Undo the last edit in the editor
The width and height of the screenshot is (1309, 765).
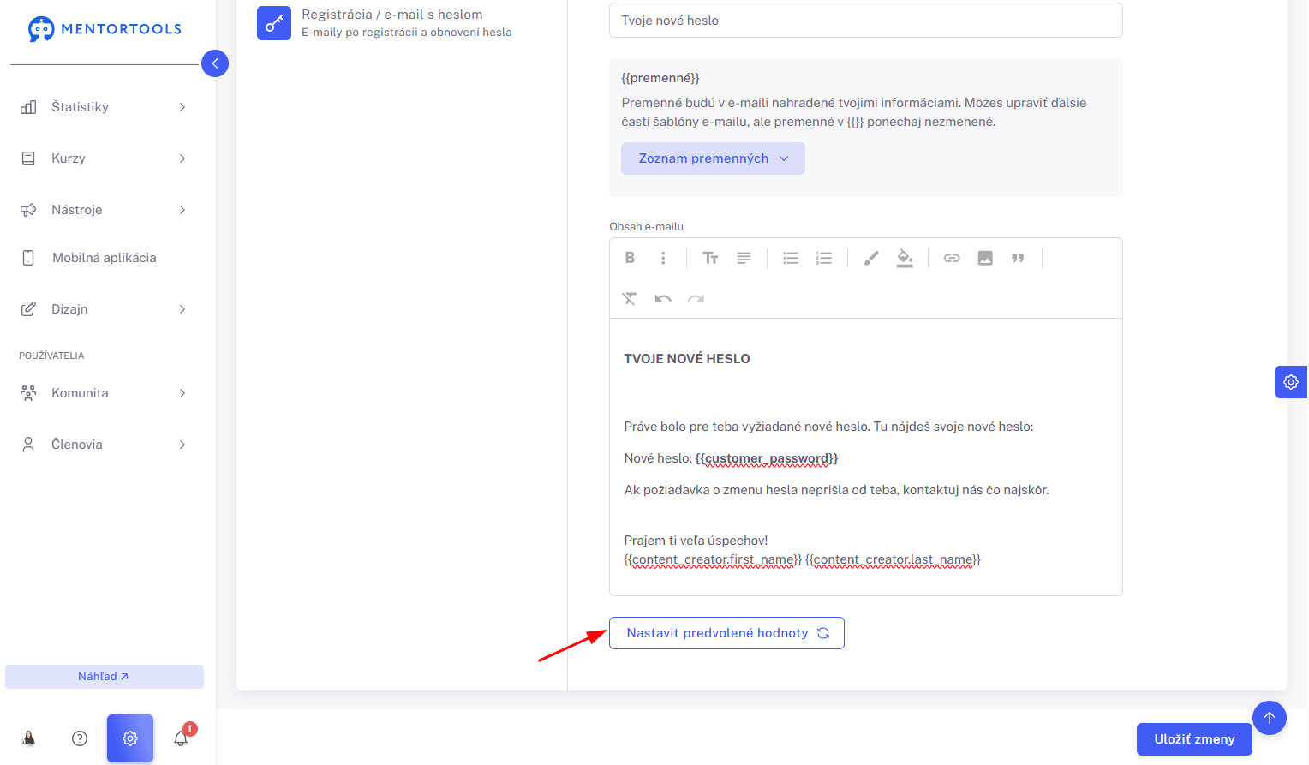[663, 298]
